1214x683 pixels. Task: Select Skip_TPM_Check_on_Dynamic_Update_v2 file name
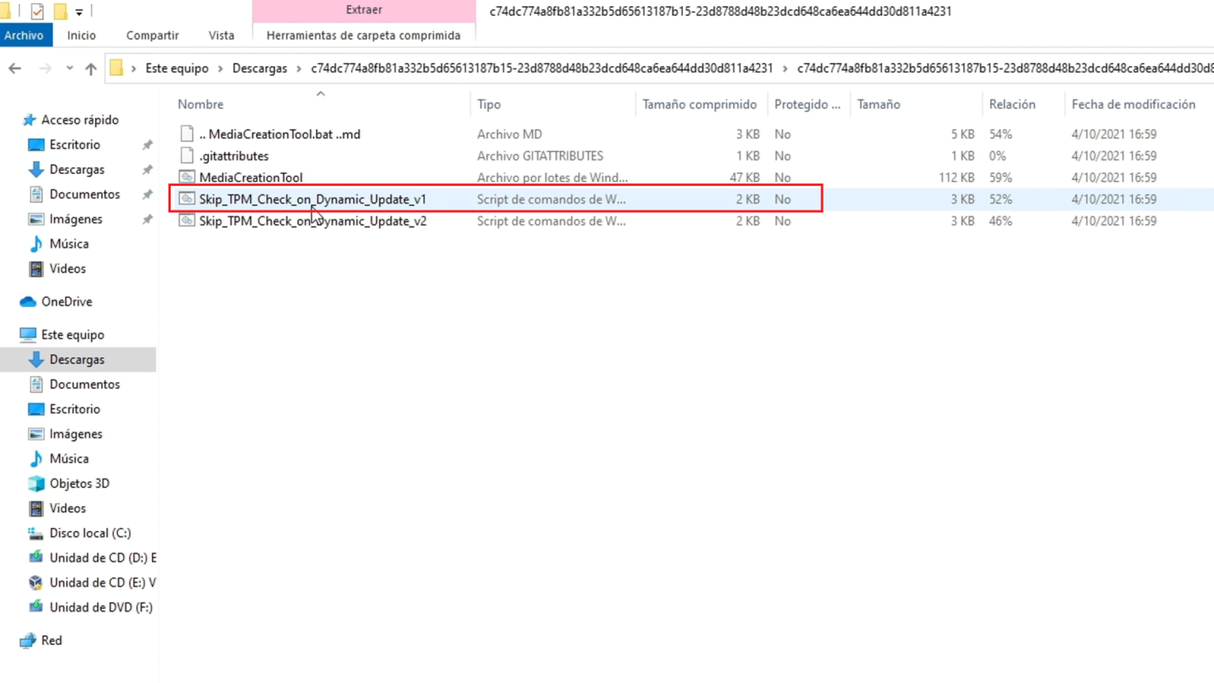[x=313, y=221]
